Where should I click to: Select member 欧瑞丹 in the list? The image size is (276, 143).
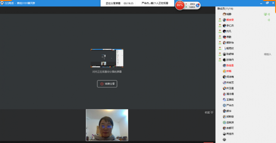tap(230, 60)
